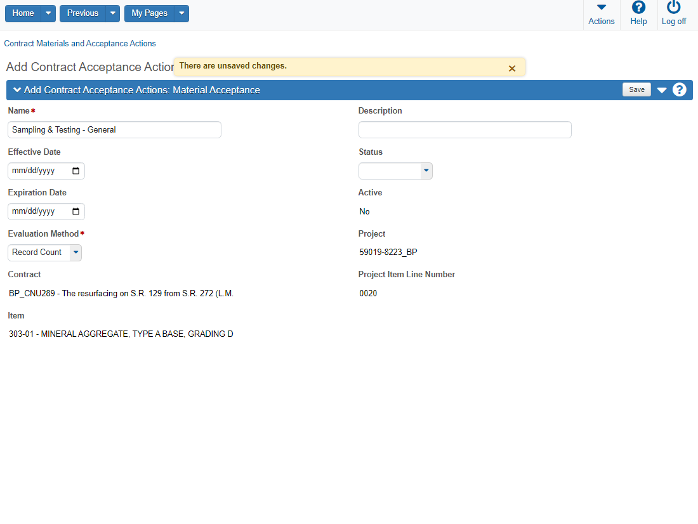
Task: Expand the Previous button dropdown arrow
Action: click(112, 13)
